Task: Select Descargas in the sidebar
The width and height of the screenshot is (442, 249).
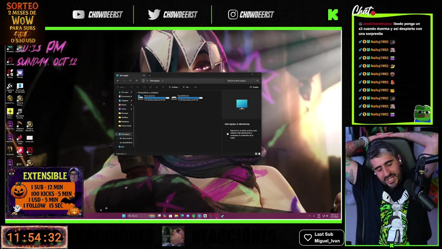Action: click(x=125, y=92)
